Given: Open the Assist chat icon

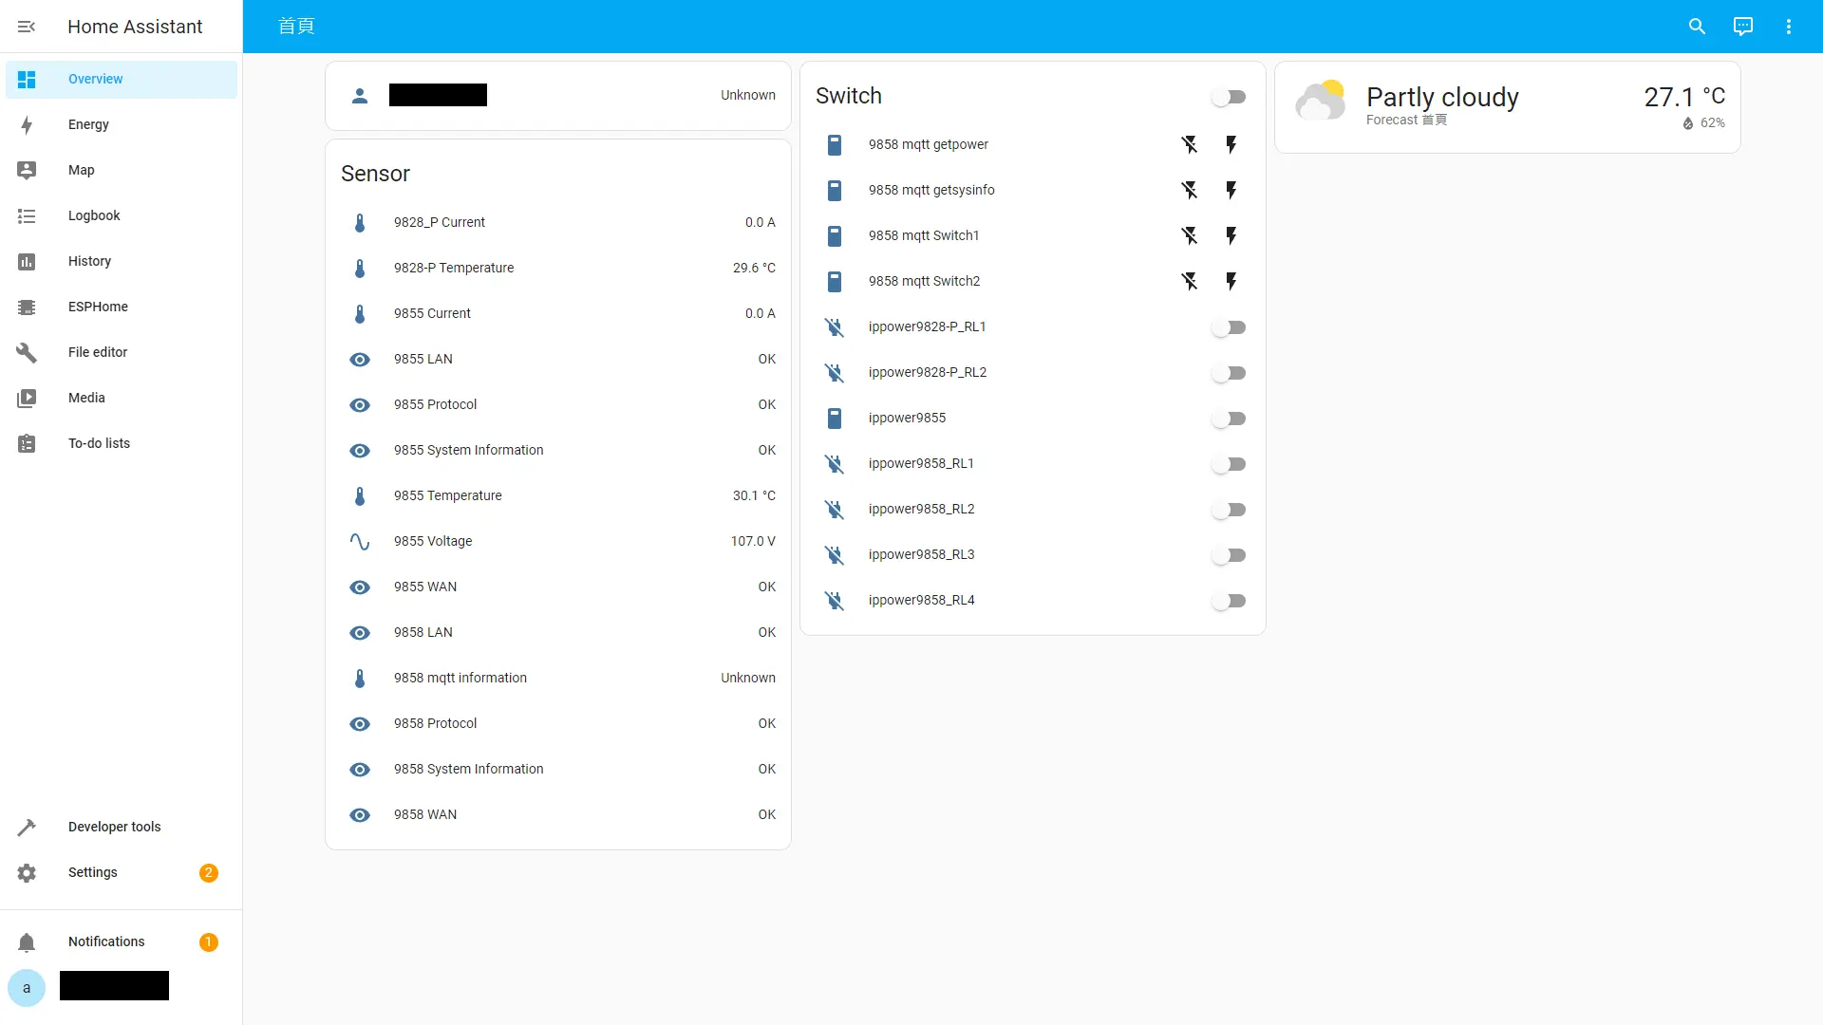Looking at the screenshot, I should [x=1742, y=27].
